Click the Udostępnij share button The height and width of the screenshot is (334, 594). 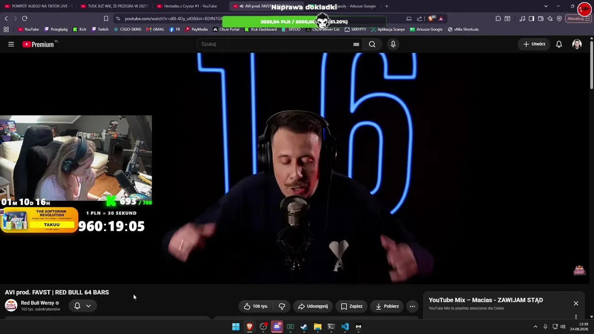[x=313, y=306]
